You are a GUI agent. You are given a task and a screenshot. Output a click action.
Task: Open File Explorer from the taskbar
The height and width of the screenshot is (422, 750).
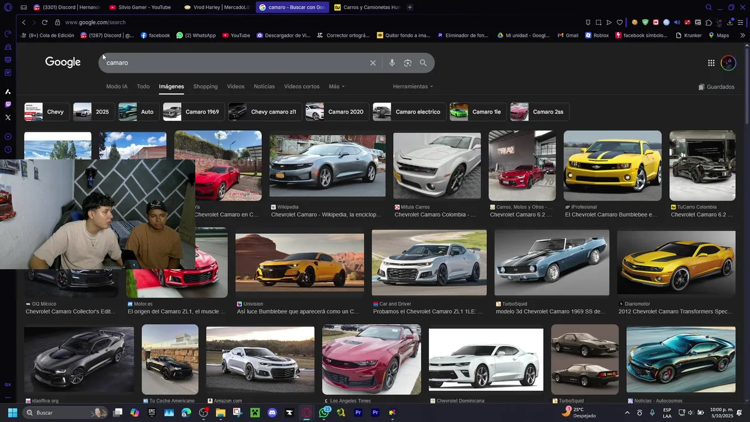[220, 413]
